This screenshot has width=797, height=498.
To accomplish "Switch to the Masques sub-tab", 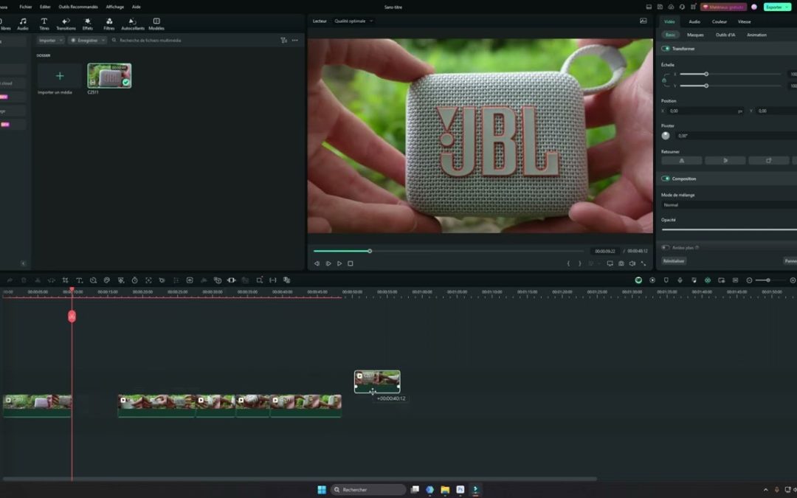I will click(x=695, y=35).
